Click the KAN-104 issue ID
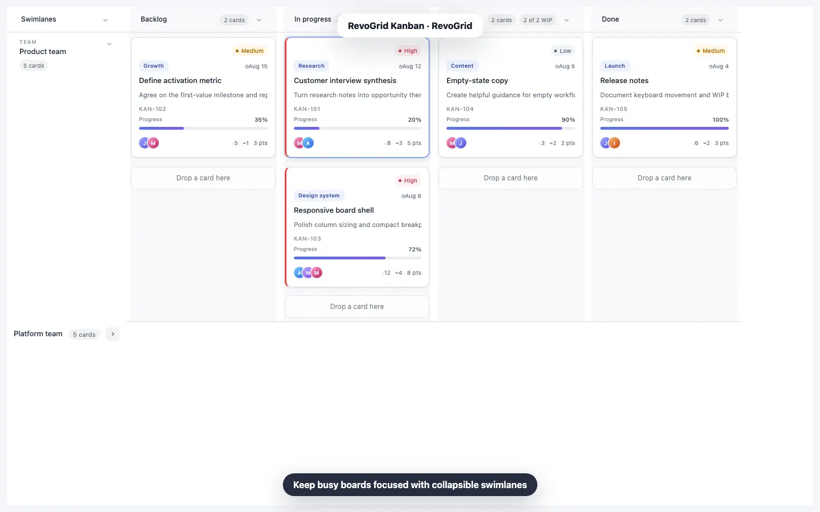Image resolution: width=820 pixels, height=512 pixels. coord(460,109)
